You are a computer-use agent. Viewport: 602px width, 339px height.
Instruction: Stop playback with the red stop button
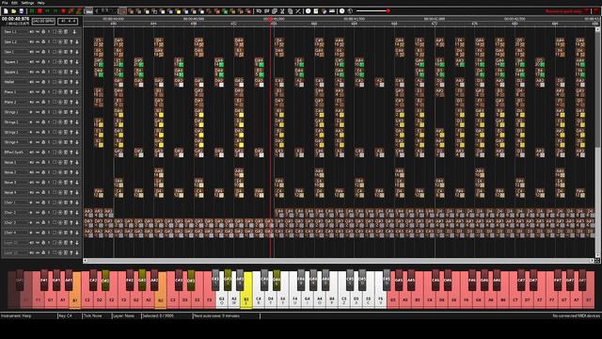[40, 11]
